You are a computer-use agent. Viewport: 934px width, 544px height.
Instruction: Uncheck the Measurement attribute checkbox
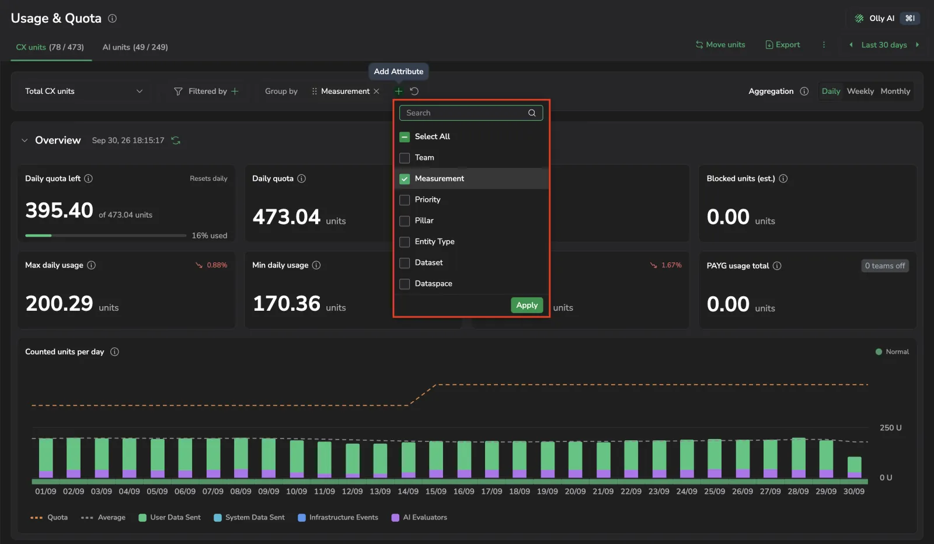point(405,179)
